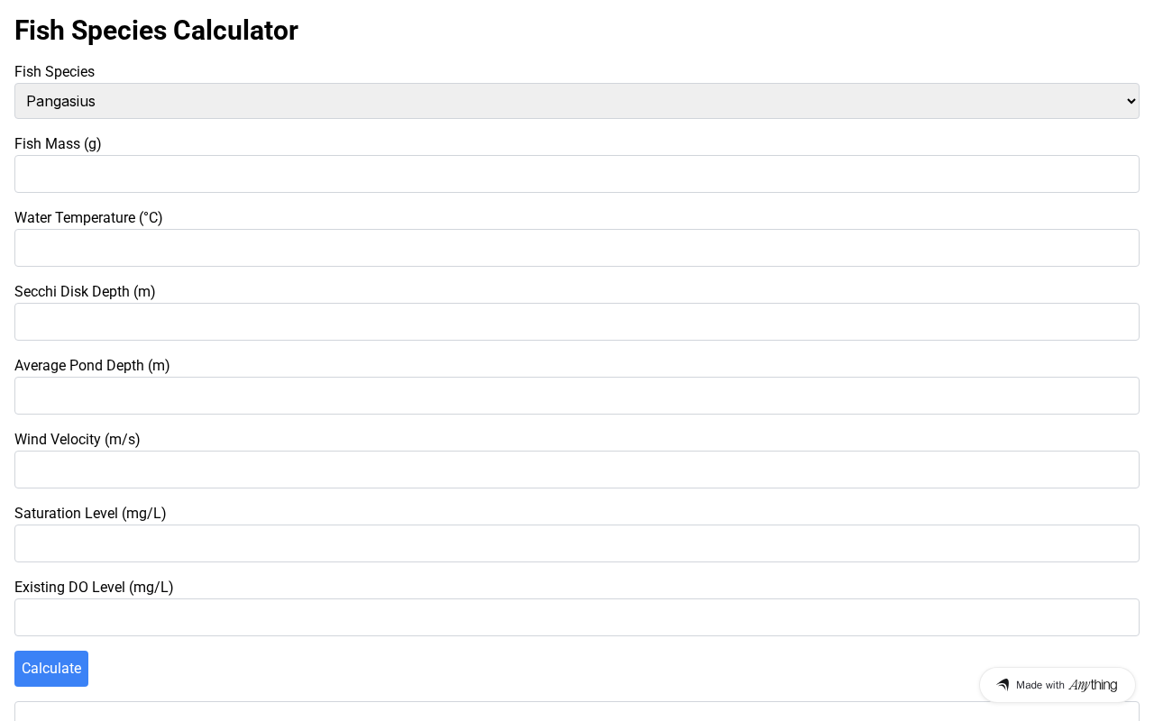This screenshot has height=721, width=1154.
Task: Click the Saturation Level input field
Action: [577, 543]
